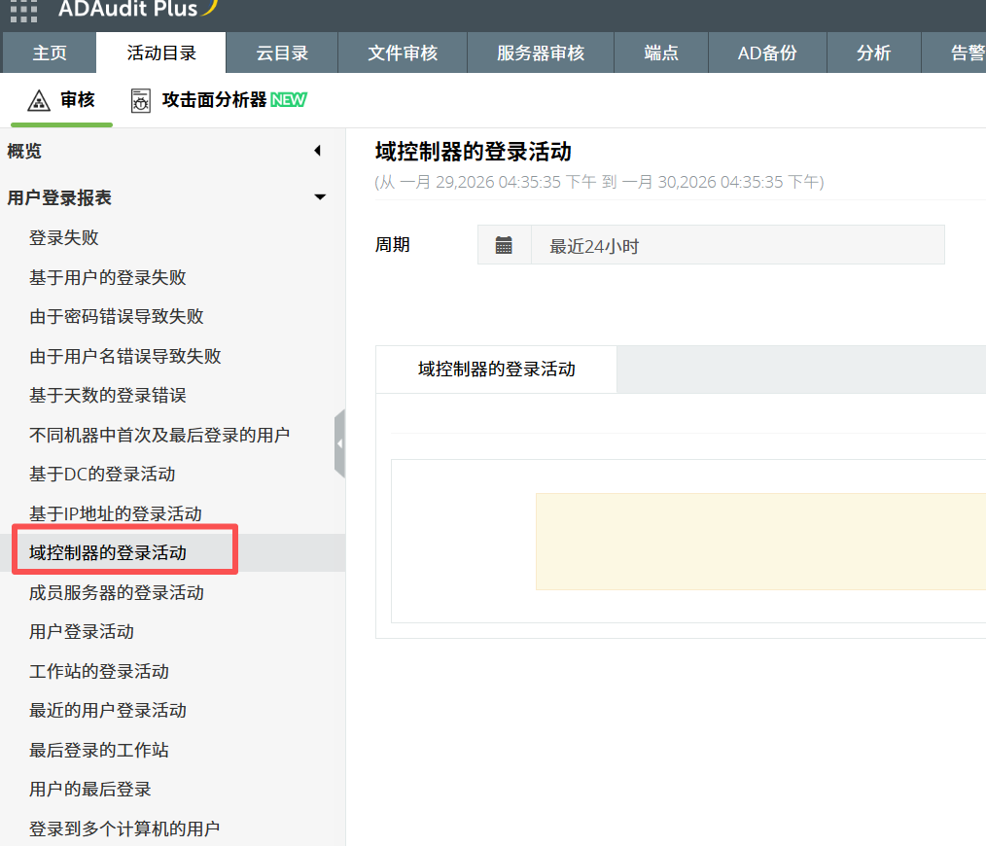
Task: Click the 审核 triangle icon
Action: (x=39, y=100)
